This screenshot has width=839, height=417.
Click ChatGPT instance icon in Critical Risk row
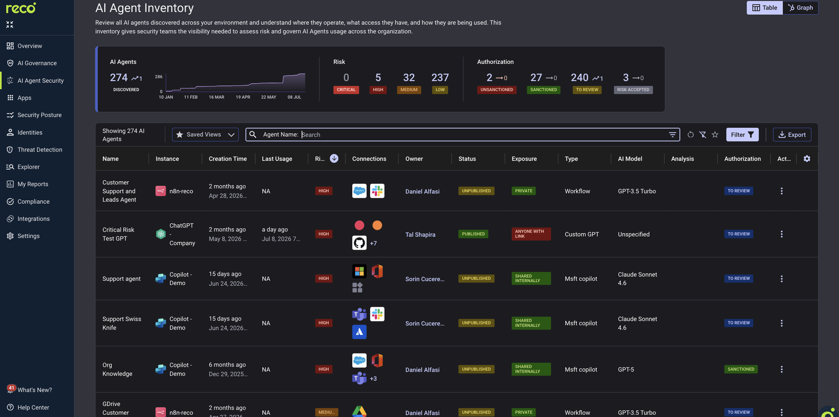(160, 234)
